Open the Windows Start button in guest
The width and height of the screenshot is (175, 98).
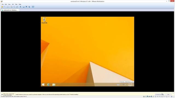[43, 85]
